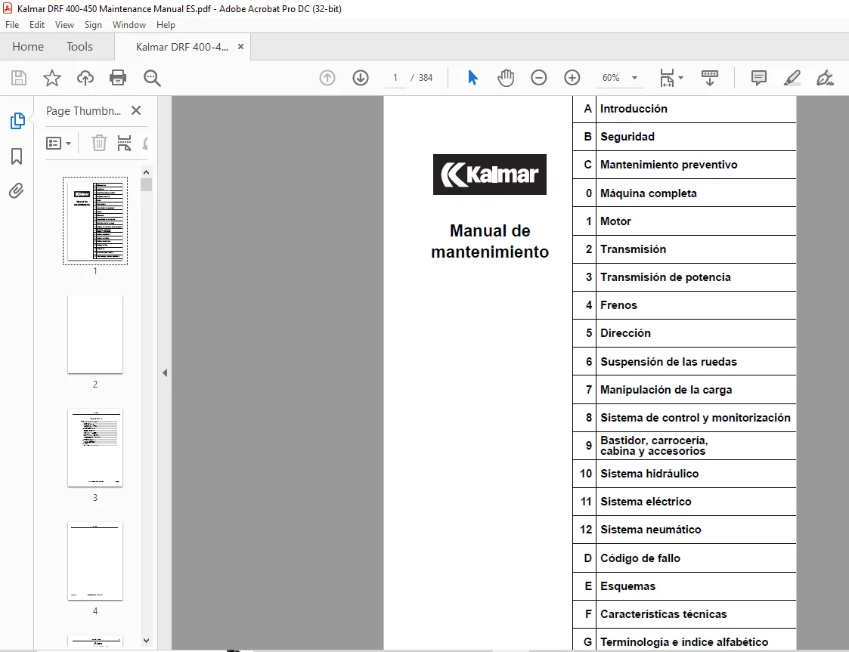Click the Print pages icon in thumbnails panel

click(x=124, y=143)
